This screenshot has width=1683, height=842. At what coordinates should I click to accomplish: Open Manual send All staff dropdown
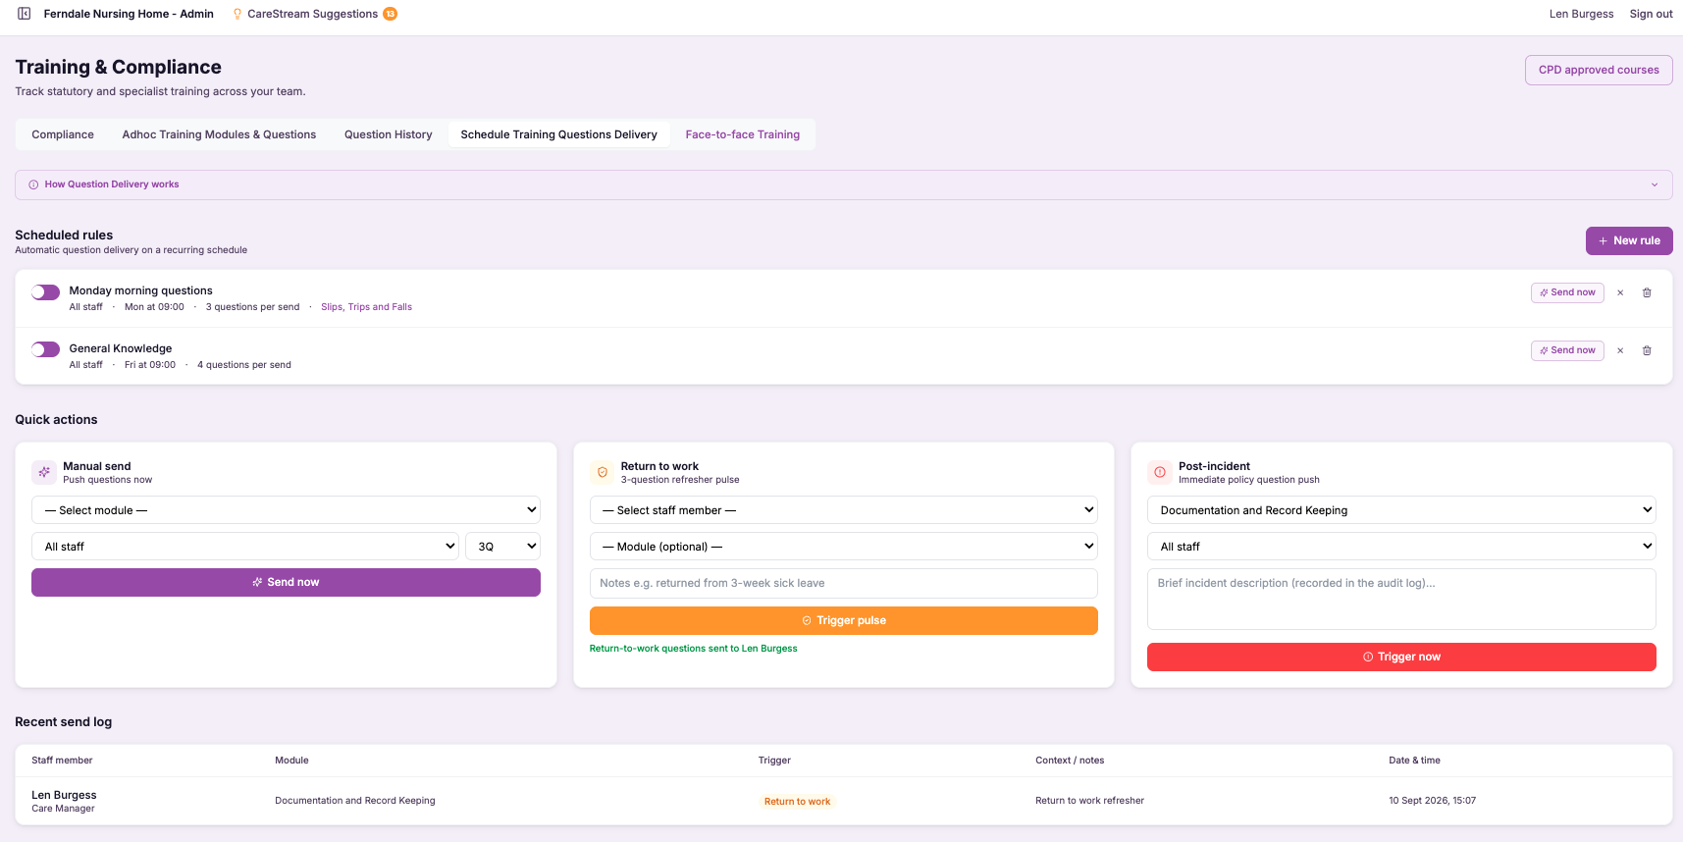tap(244, 547)
